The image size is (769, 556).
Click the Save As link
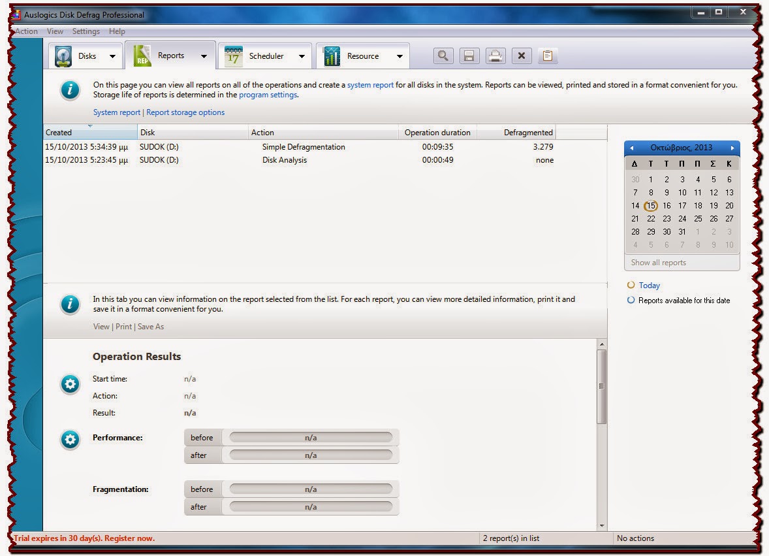tap(151, 327)
